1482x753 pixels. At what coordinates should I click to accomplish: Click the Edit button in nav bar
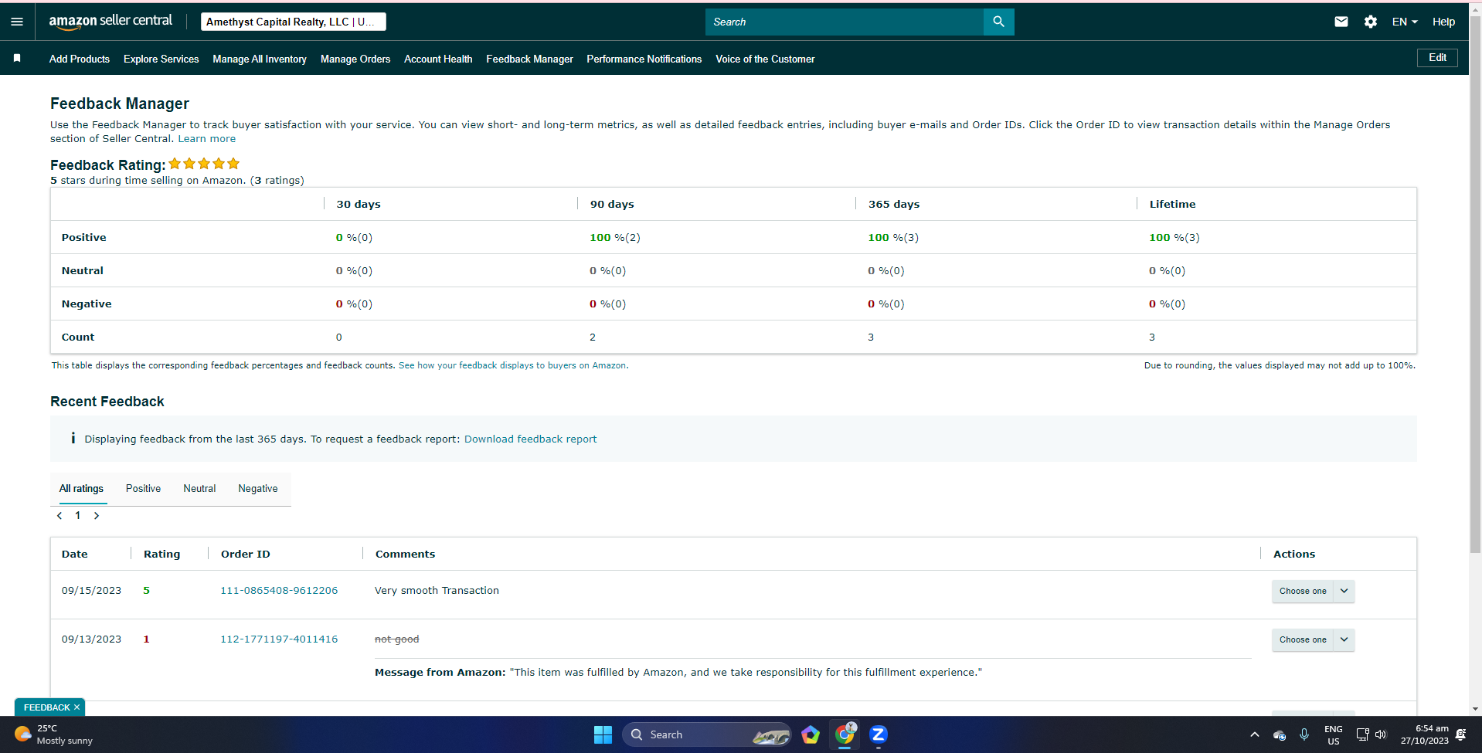pyautogui.click(x=1437, y=58)
